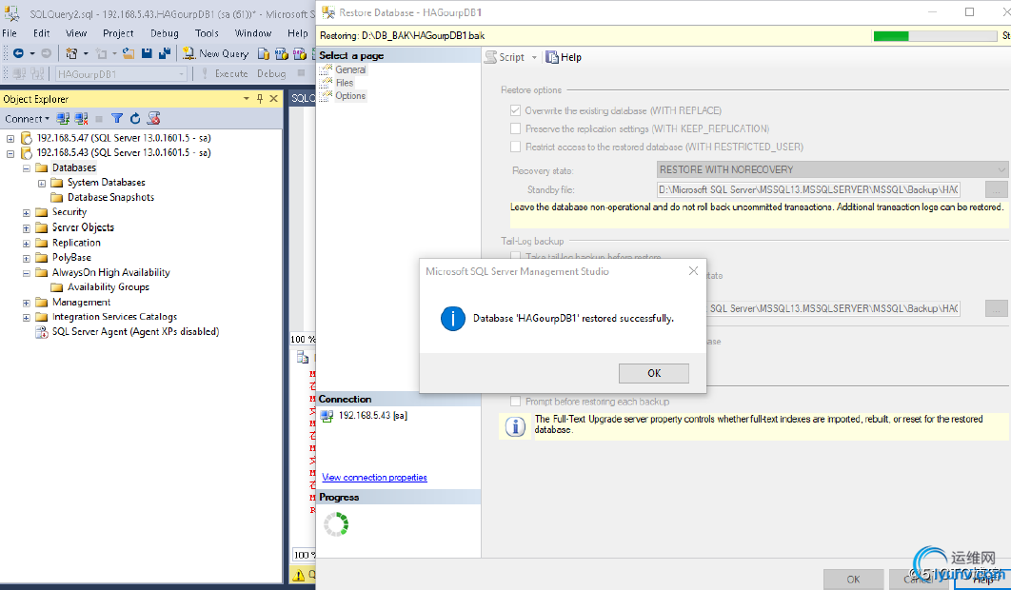Viewport: 1011px width, 590px height.
Task: Open the Connect dropdown in Object Explorer
Action: 27,119
